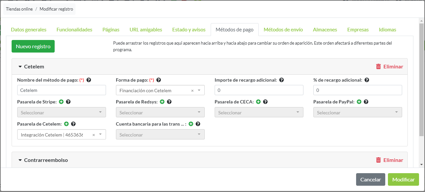Click help icon for % de recargo adicional
The image size is (425, 192).
click(367, 80)
